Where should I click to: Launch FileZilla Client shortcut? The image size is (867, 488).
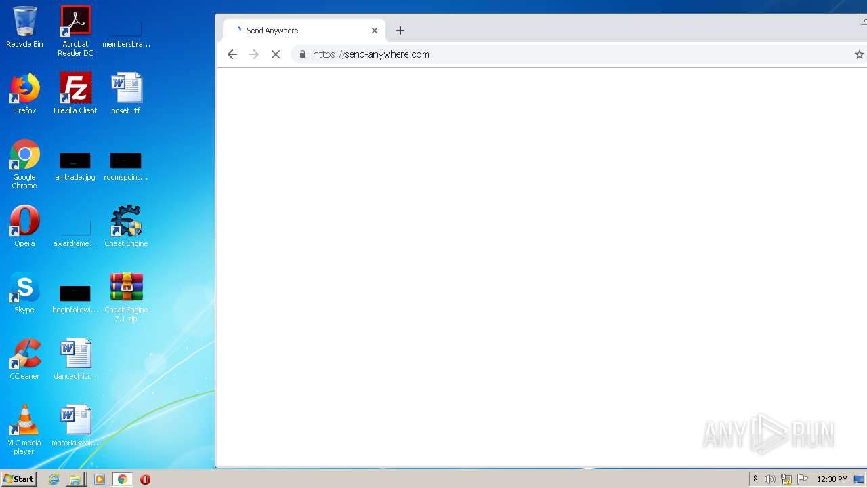click(x=75, y=94)
